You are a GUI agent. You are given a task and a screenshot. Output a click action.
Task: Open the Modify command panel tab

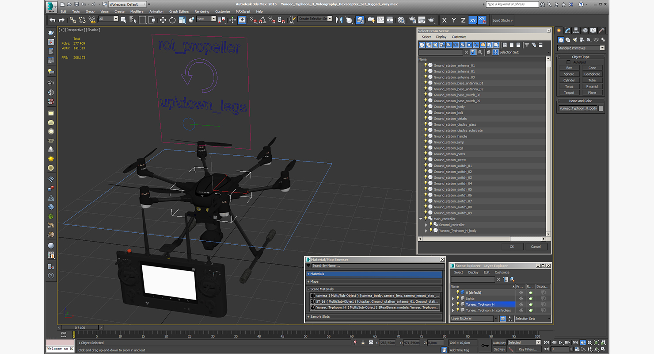coord(567,31)
